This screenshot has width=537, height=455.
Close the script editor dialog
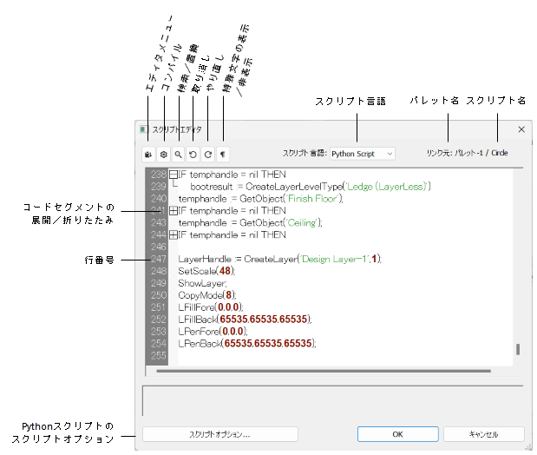click(x=521, y=129)
